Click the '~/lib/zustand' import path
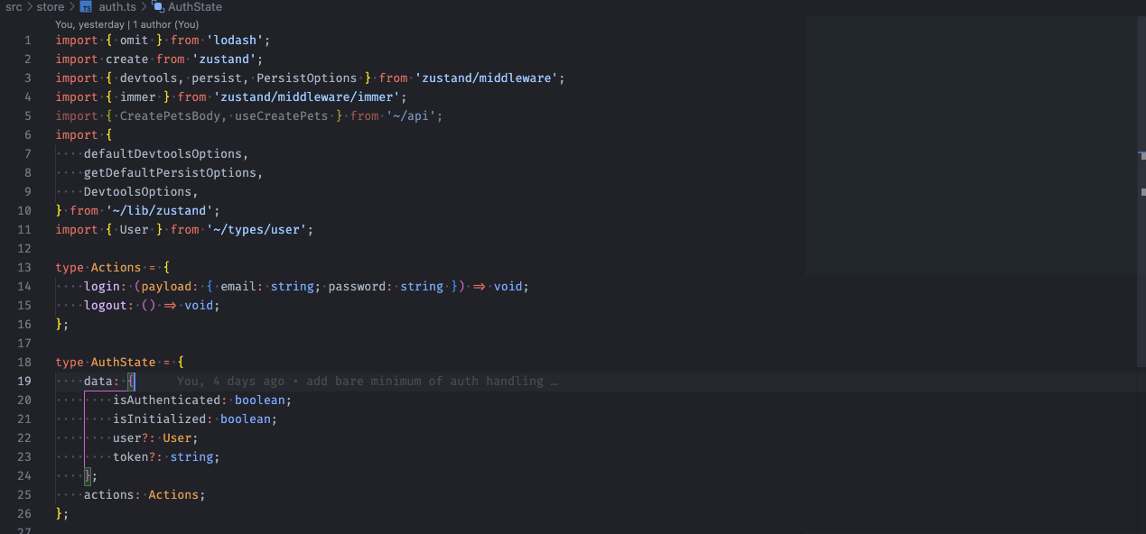The height and width of the screenshot is (534, 1146). coord(159,210)
